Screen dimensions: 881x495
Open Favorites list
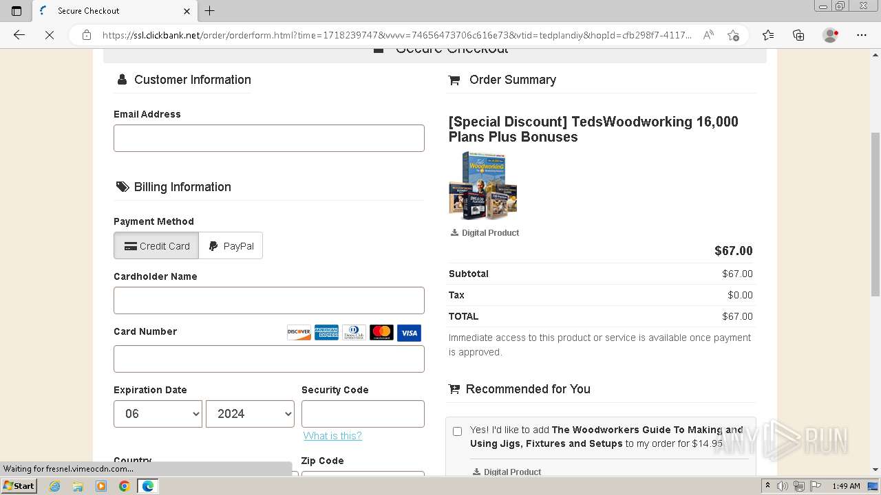pos(768,35)
